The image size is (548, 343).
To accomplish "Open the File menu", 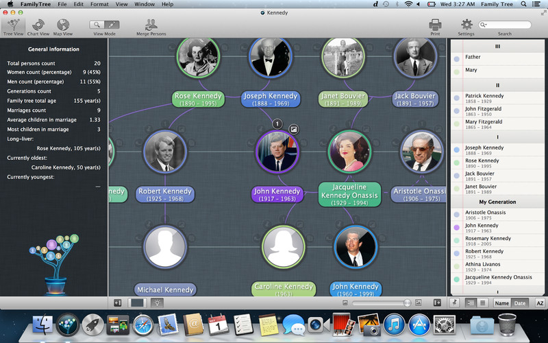I will [x=62, y=4].
